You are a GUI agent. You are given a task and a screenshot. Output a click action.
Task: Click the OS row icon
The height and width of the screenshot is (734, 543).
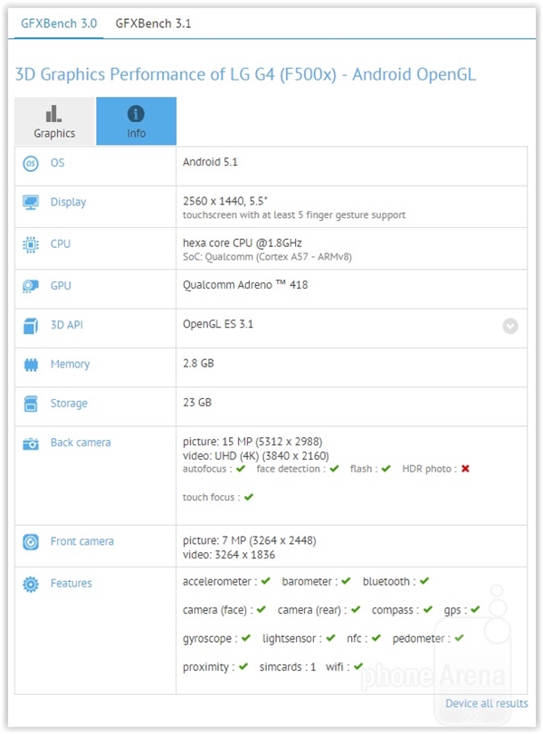[x=31, y=164]
